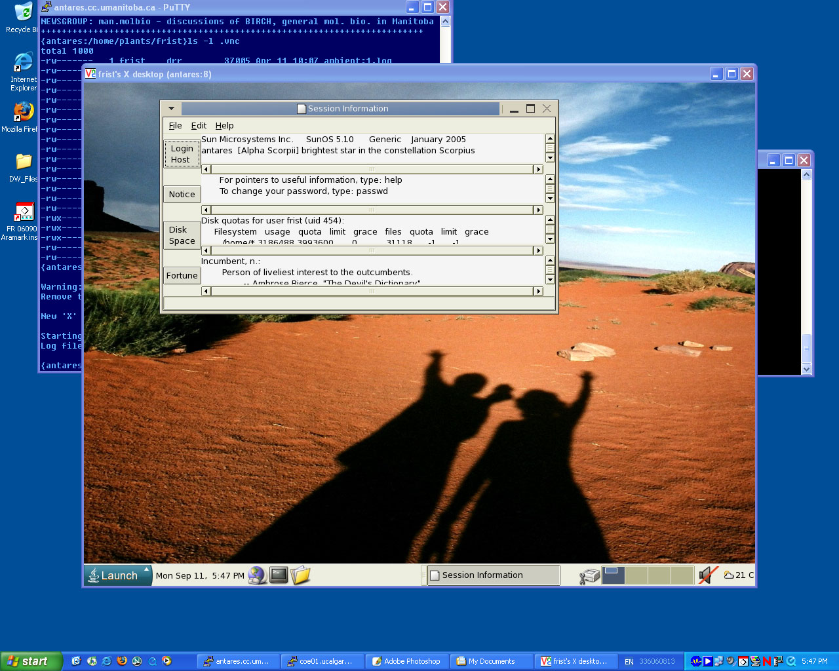The image size is (839, 671).
Task: Click the Fortune button
Action: (182, 276)
